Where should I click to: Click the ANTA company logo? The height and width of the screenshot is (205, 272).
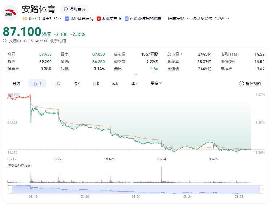[11, 13]
